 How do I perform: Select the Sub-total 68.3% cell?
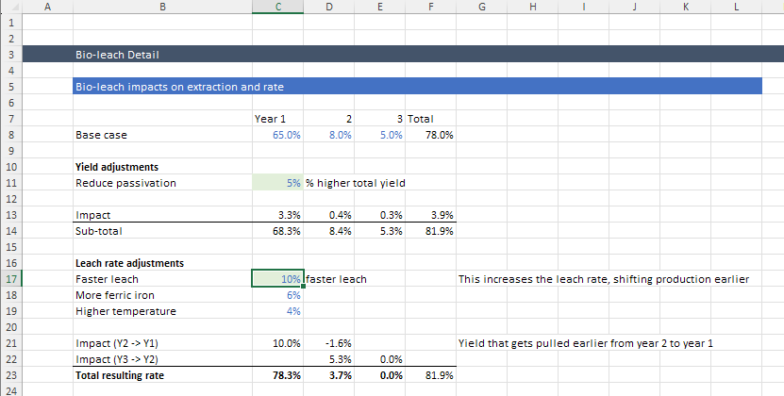point(278,231)
